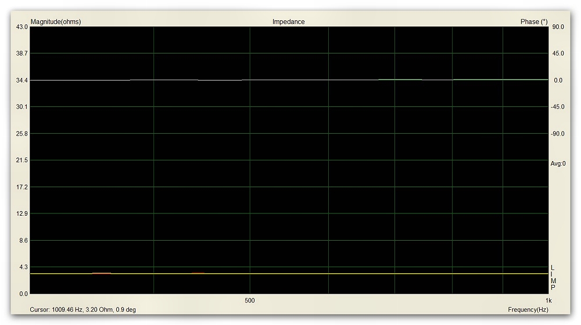Screen dimensions: 581x325
Task: Click the -90.0 phase scale value
Action: (557, 134)
